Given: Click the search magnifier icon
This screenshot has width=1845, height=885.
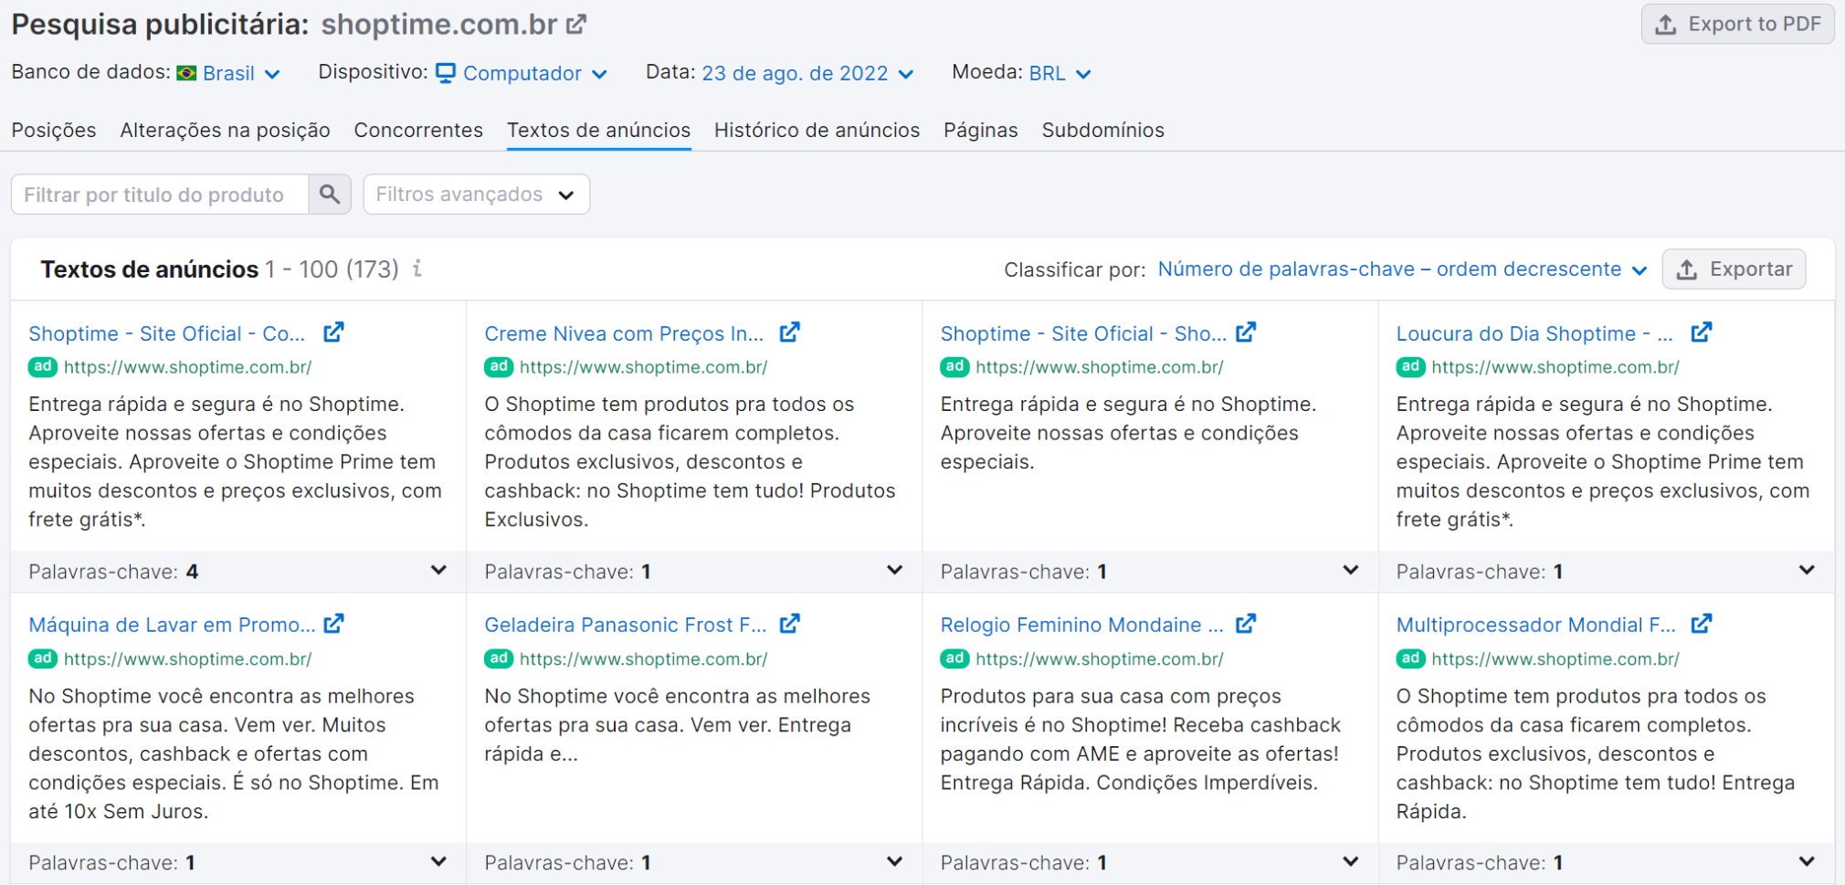Looking at the screenshot, I should [330, 195].
